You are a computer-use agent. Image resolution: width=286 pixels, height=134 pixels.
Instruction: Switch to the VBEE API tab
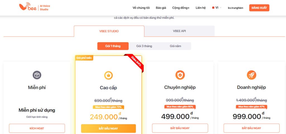[x=179, y=31]
